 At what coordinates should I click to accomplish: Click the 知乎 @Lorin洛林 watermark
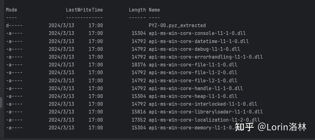click(x=270, y=127)
